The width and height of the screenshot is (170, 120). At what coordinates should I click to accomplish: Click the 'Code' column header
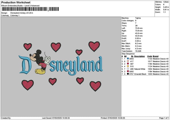tap(150, 56)
